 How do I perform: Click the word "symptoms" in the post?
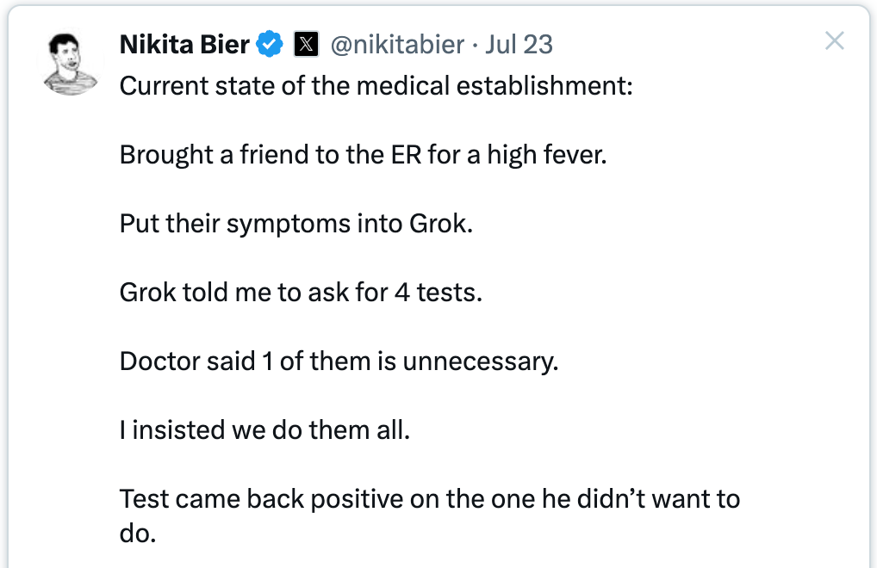[x=290, y=224]
